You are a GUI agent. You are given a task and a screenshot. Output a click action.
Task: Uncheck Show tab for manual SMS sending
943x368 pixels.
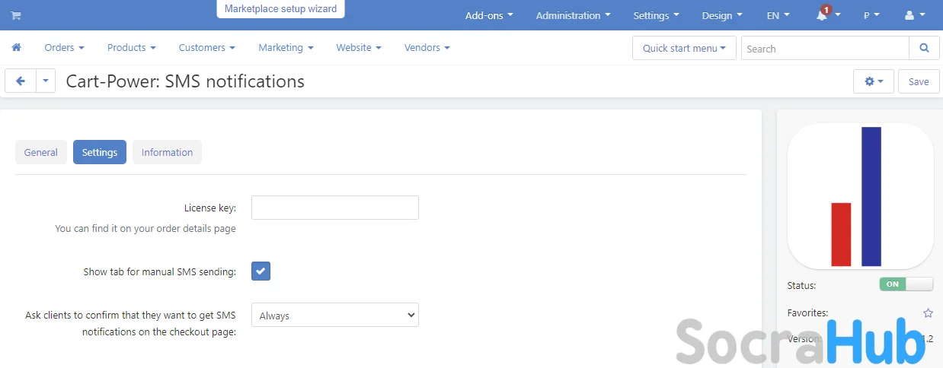pos(261,271)
